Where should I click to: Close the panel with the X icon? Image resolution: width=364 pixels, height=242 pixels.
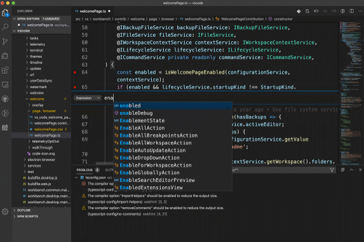point(360,170)
